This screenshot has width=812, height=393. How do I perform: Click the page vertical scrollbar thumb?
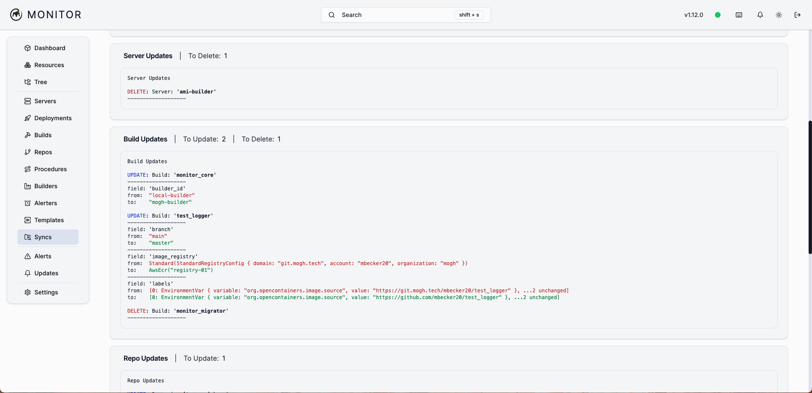(x=810, y=187)
